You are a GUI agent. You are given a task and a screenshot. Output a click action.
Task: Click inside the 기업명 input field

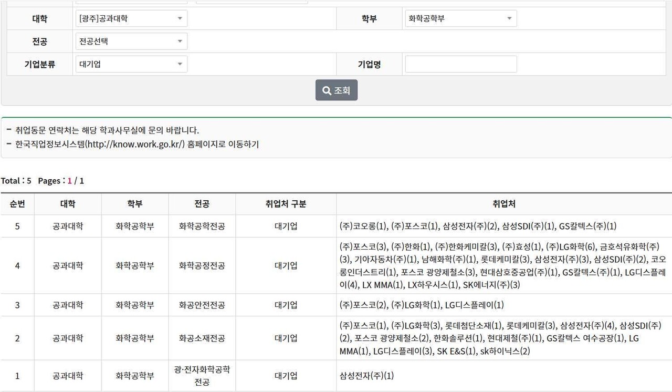pos(460,64)
